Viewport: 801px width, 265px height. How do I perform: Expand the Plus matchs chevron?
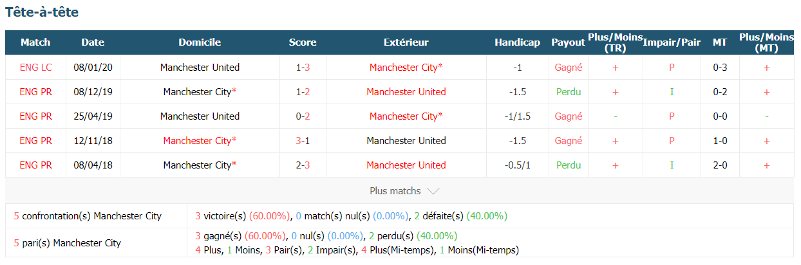click(433, 191)
